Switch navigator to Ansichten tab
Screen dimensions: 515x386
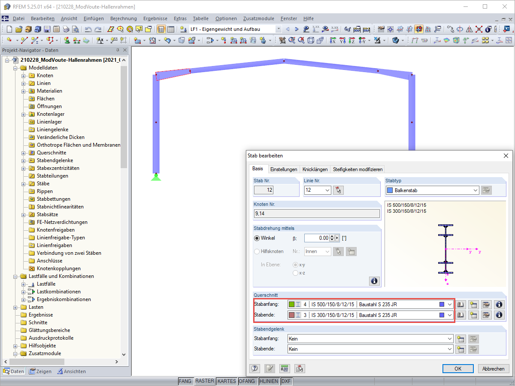click(72, 371)
